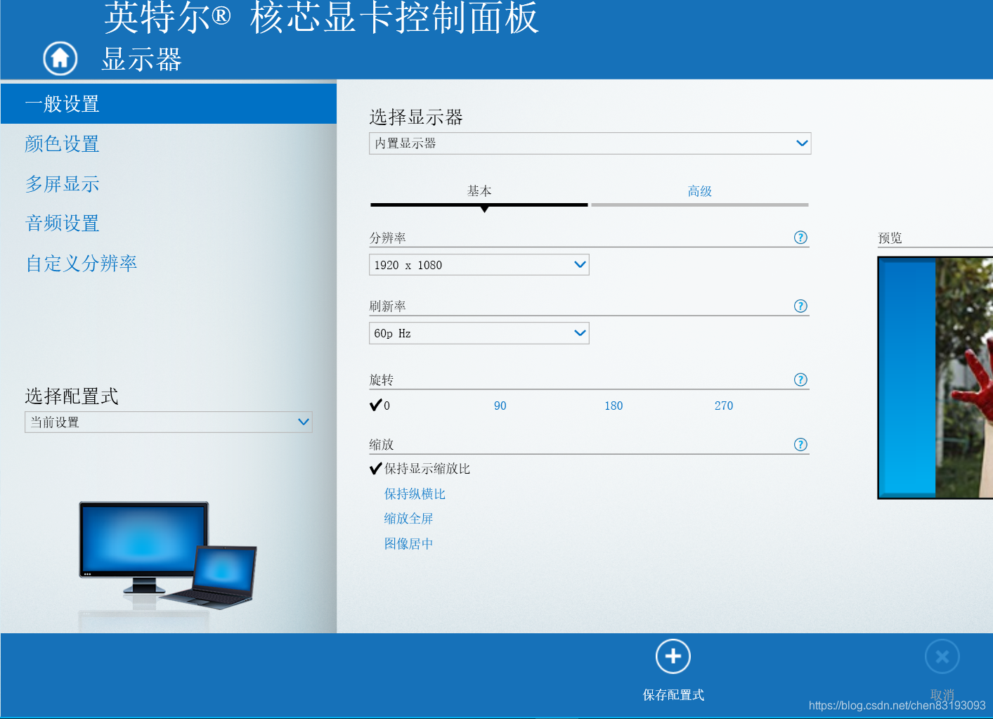Open help for 分辨率 section
This screenshot has height=719, width=993.
pos(800,238)
